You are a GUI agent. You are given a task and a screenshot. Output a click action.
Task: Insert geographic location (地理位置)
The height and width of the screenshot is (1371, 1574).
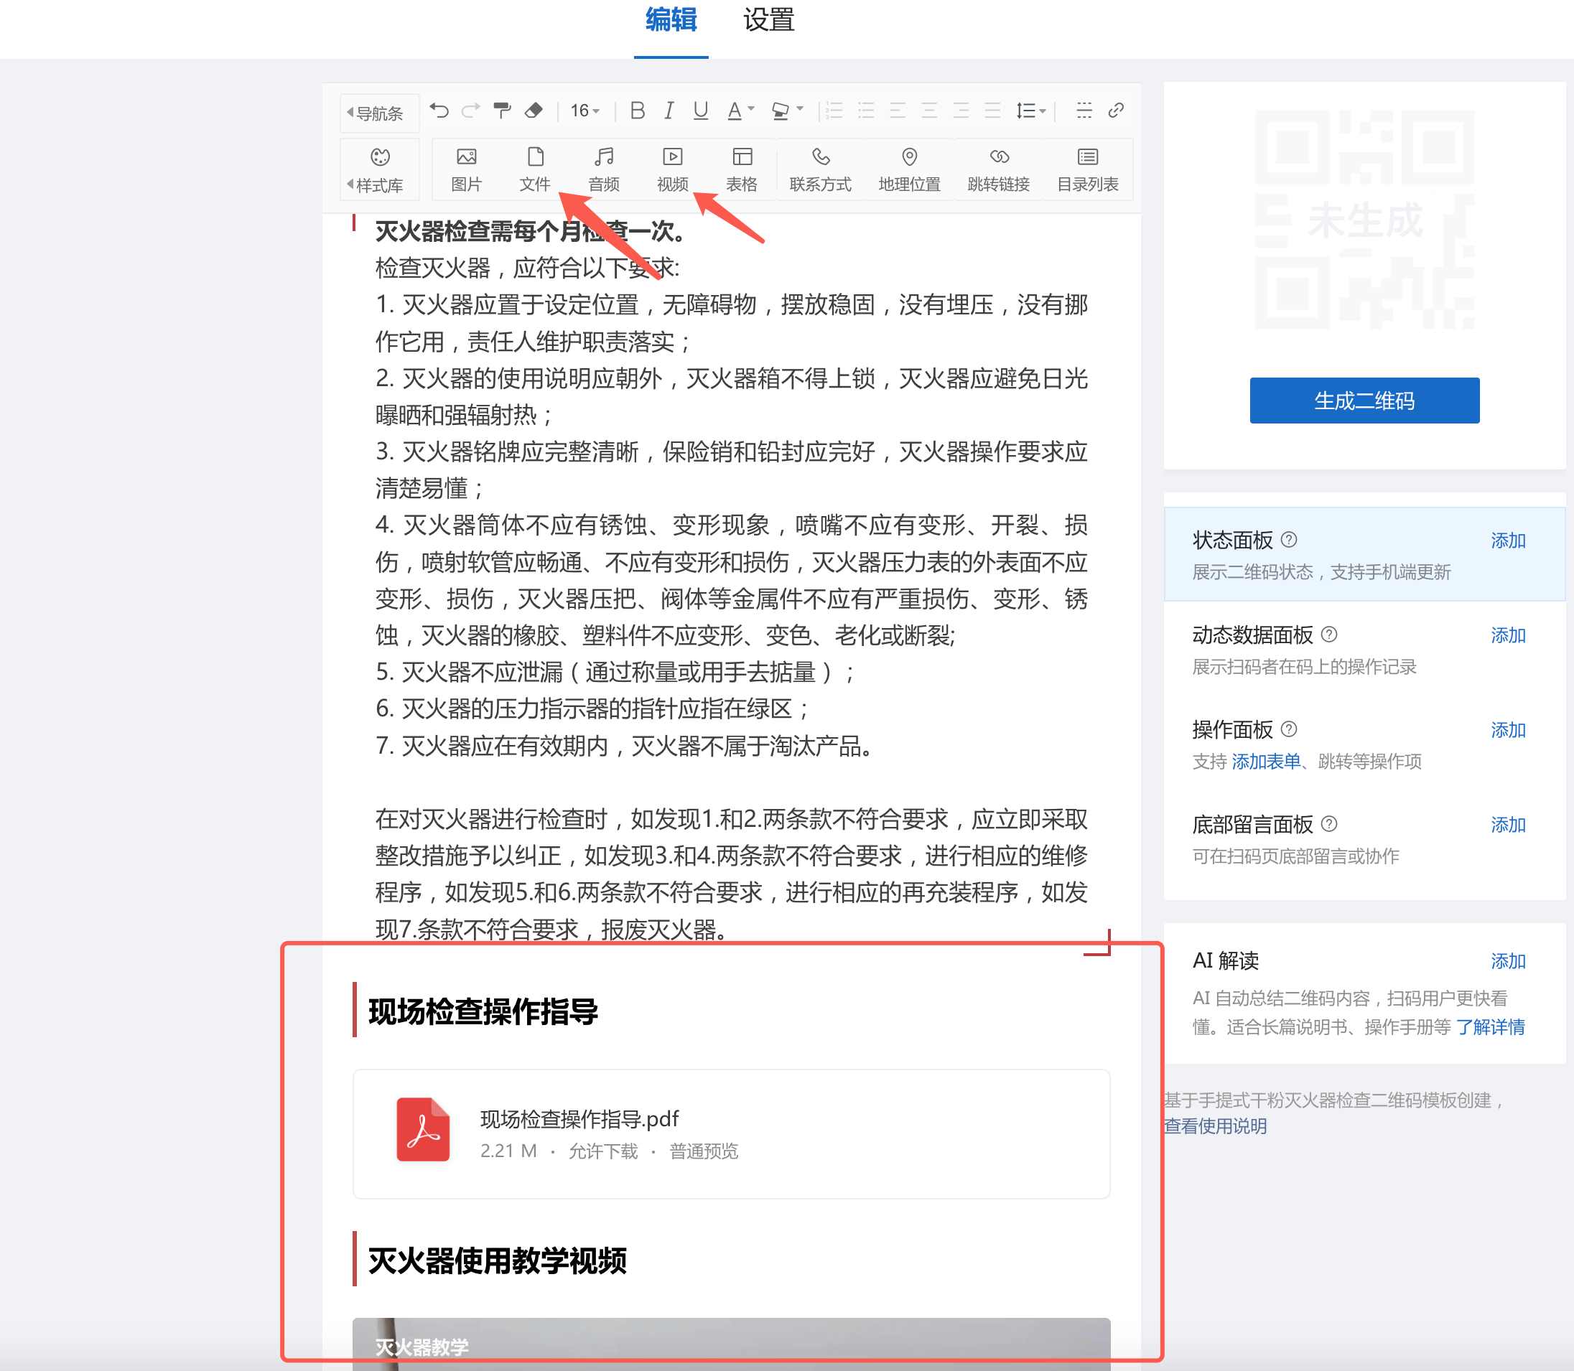click(909, 169)
